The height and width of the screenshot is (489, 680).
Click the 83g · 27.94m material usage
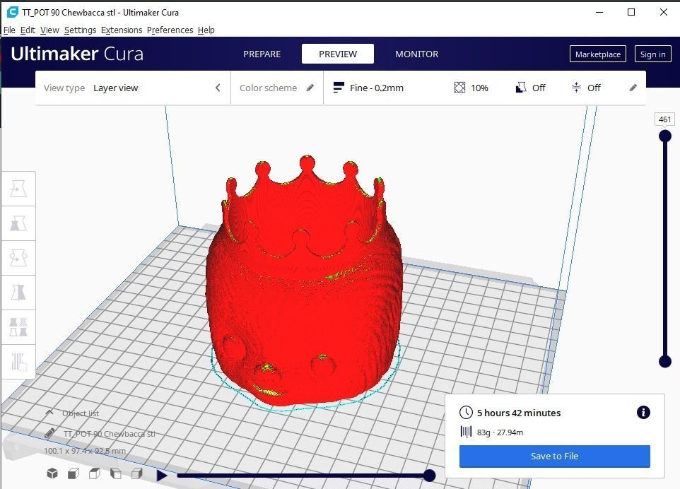(x=500, y=432)
